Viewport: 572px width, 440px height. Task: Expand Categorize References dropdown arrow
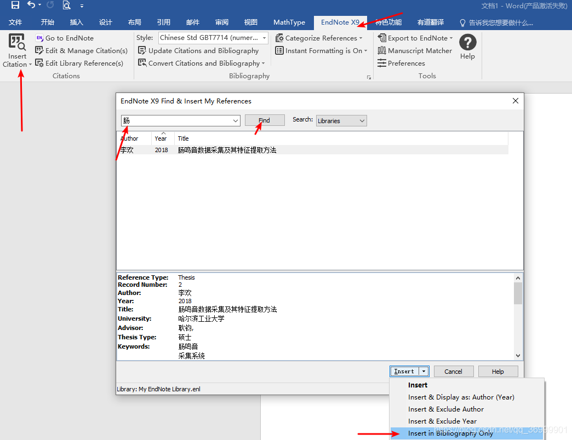(x=361, y=38)
